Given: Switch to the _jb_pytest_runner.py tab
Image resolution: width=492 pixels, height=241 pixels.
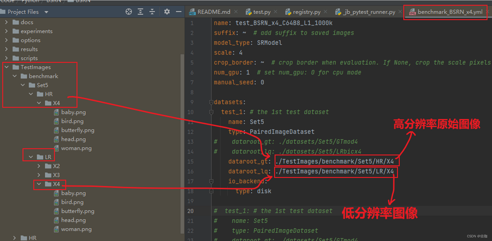Looking at the screenshot, I should coord(369,12).
